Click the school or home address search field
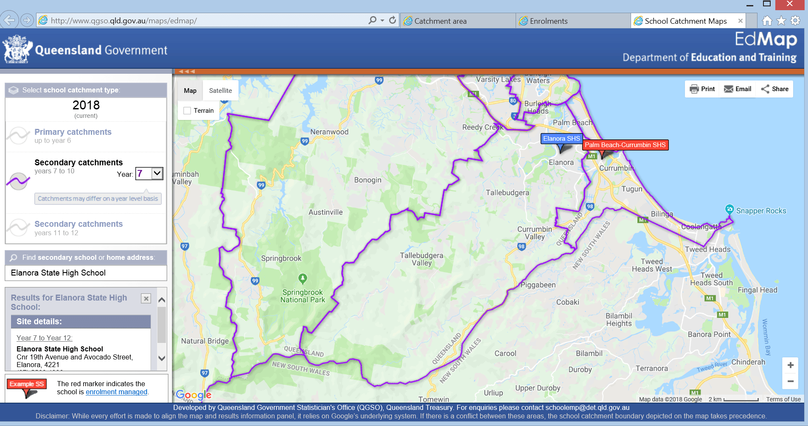 (86, 273)
